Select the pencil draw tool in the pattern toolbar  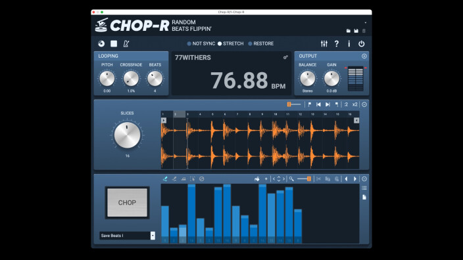click(x=165, y=179)
